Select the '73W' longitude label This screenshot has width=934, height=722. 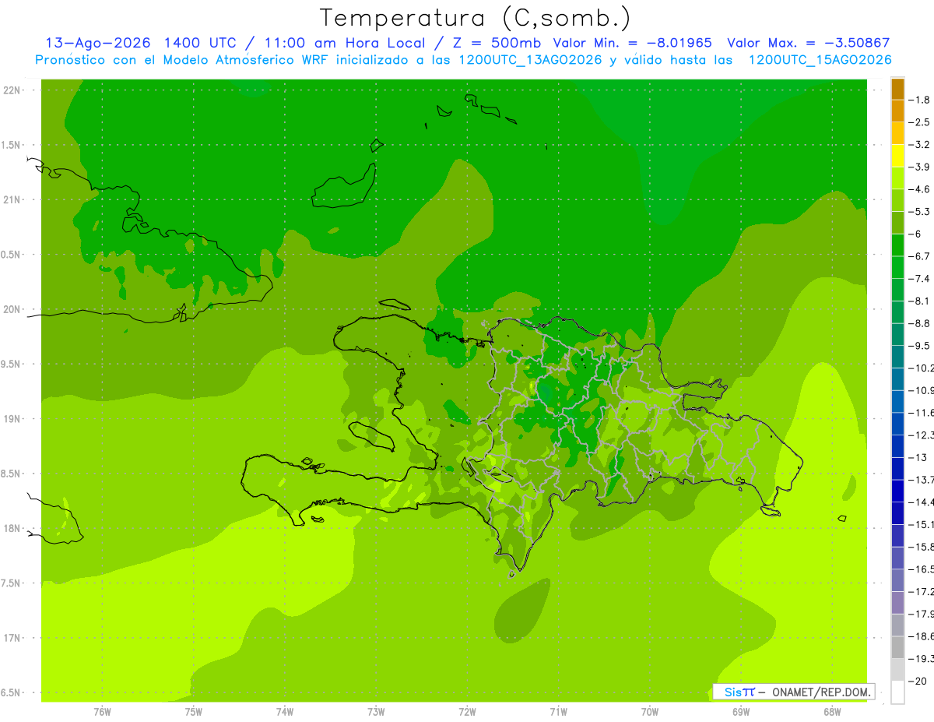[376, 712]
